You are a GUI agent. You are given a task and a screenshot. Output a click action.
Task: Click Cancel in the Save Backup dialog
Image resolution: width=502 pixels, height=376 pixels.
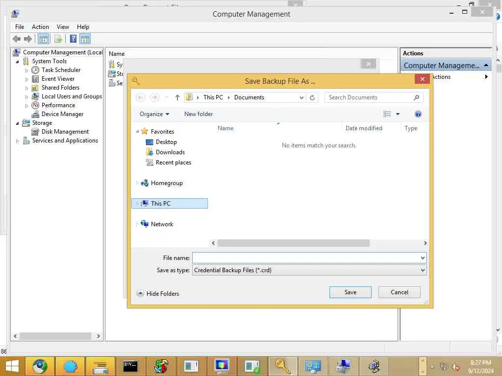coord(399,292)
